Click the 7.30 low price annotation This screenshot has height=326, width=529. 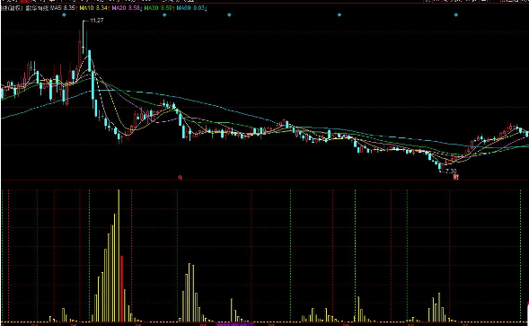(451, 172)
